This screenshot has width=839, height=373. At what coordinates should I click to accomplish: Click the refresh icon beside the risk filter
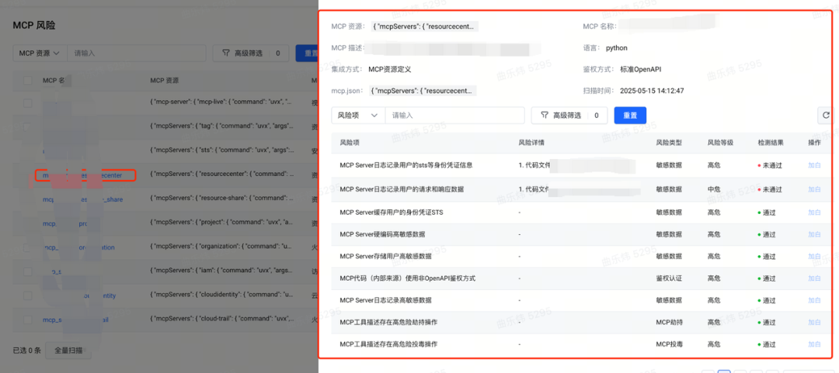(x=826, y=115)
